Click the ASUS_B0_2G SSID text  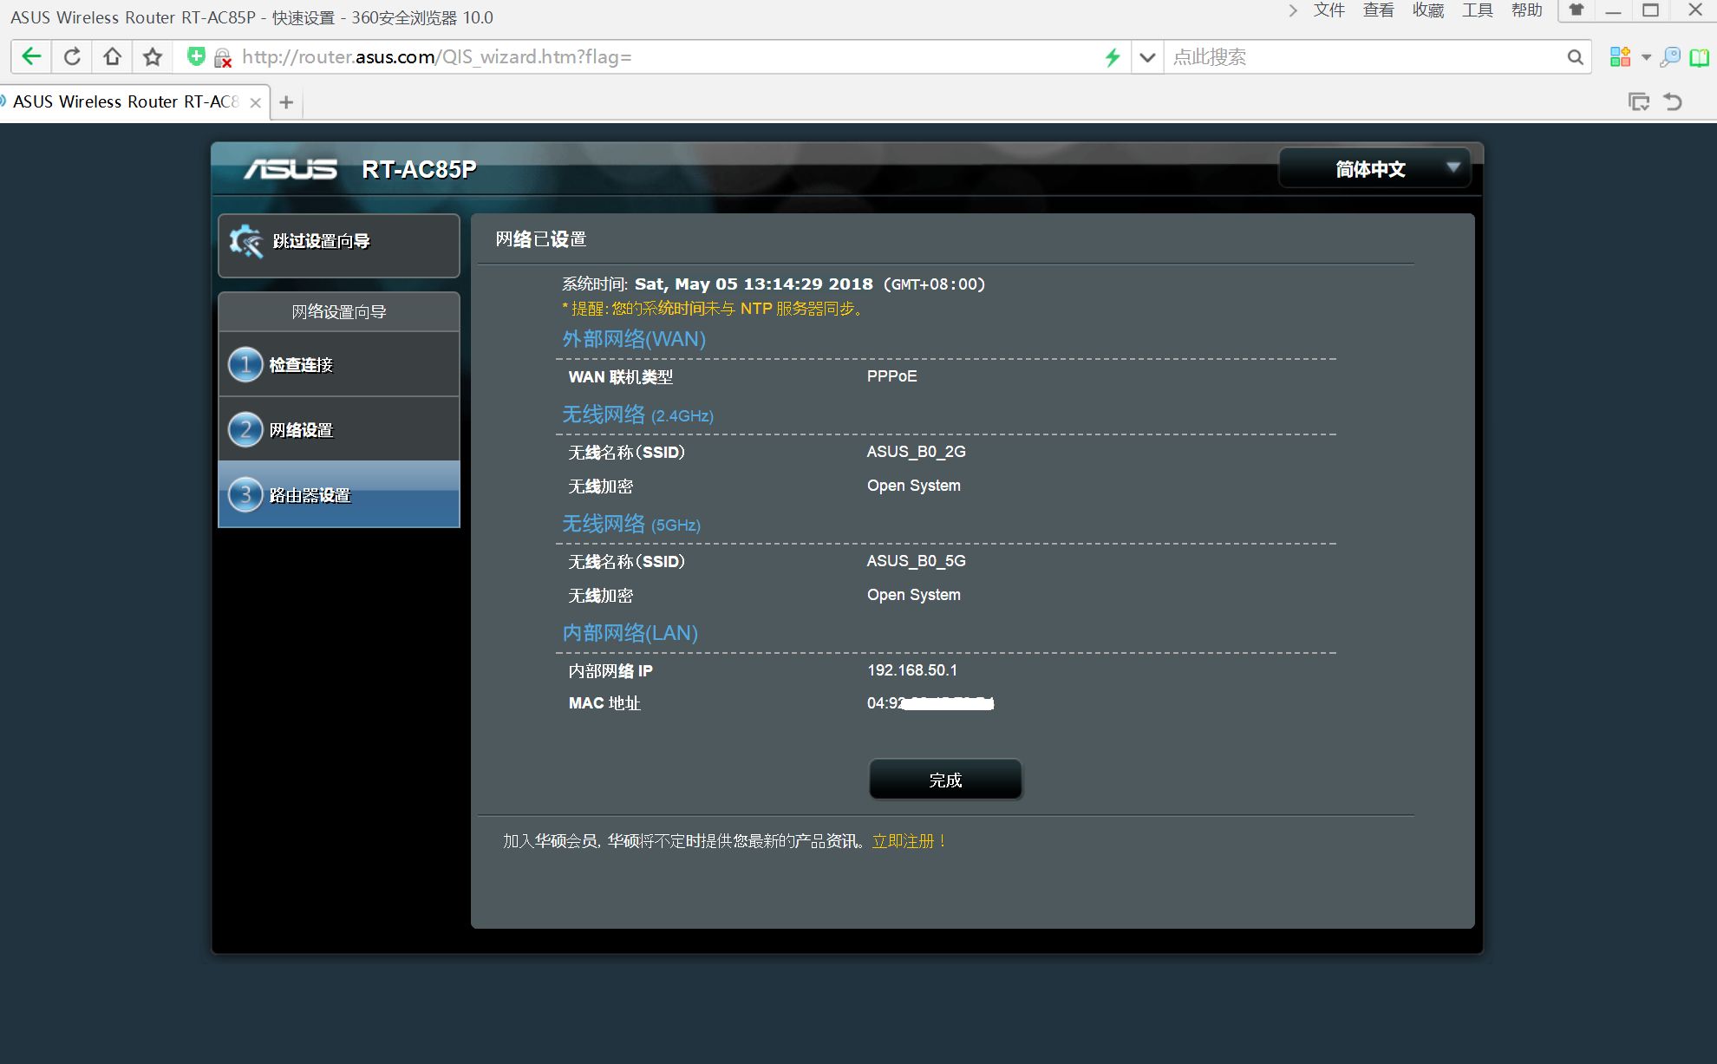click(x=916, y=452)
